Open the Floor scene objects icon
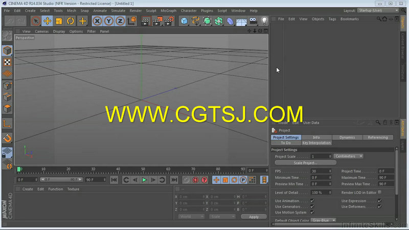 point(241,21)
